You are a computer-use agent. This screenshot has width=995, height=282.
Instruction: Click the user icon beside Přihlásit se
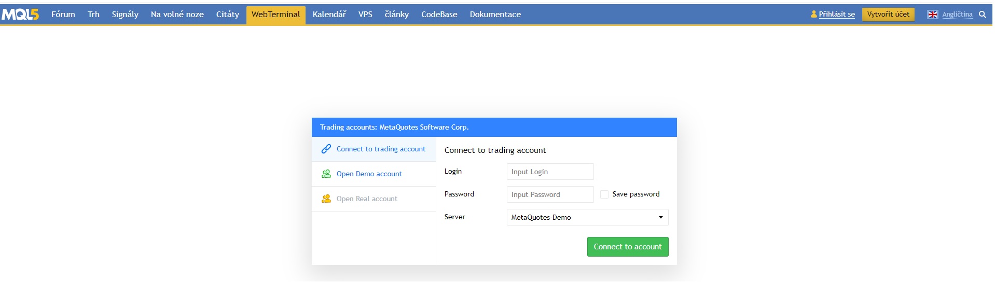pos(813,15)
